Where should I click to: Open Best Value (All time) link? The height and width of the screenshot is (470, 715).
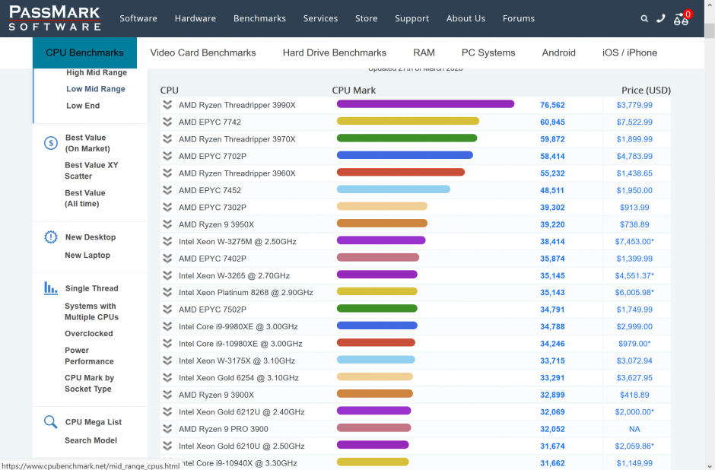click(85, 198)
